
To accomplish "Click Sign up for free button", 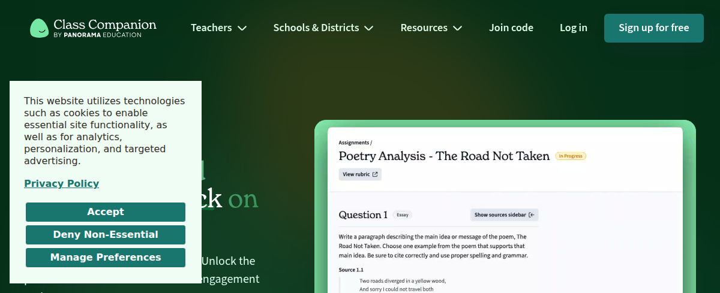I will point(654,28).
